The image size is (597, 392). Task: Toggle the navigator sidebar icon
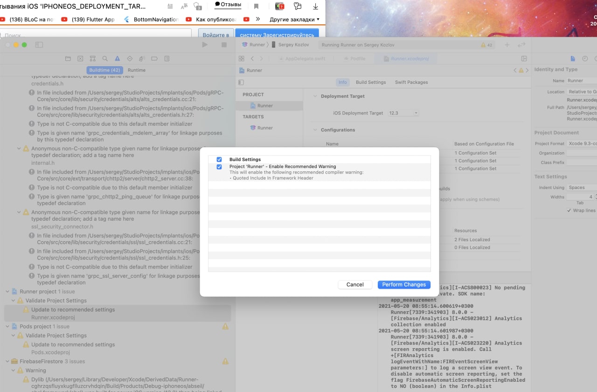point(39,45)
